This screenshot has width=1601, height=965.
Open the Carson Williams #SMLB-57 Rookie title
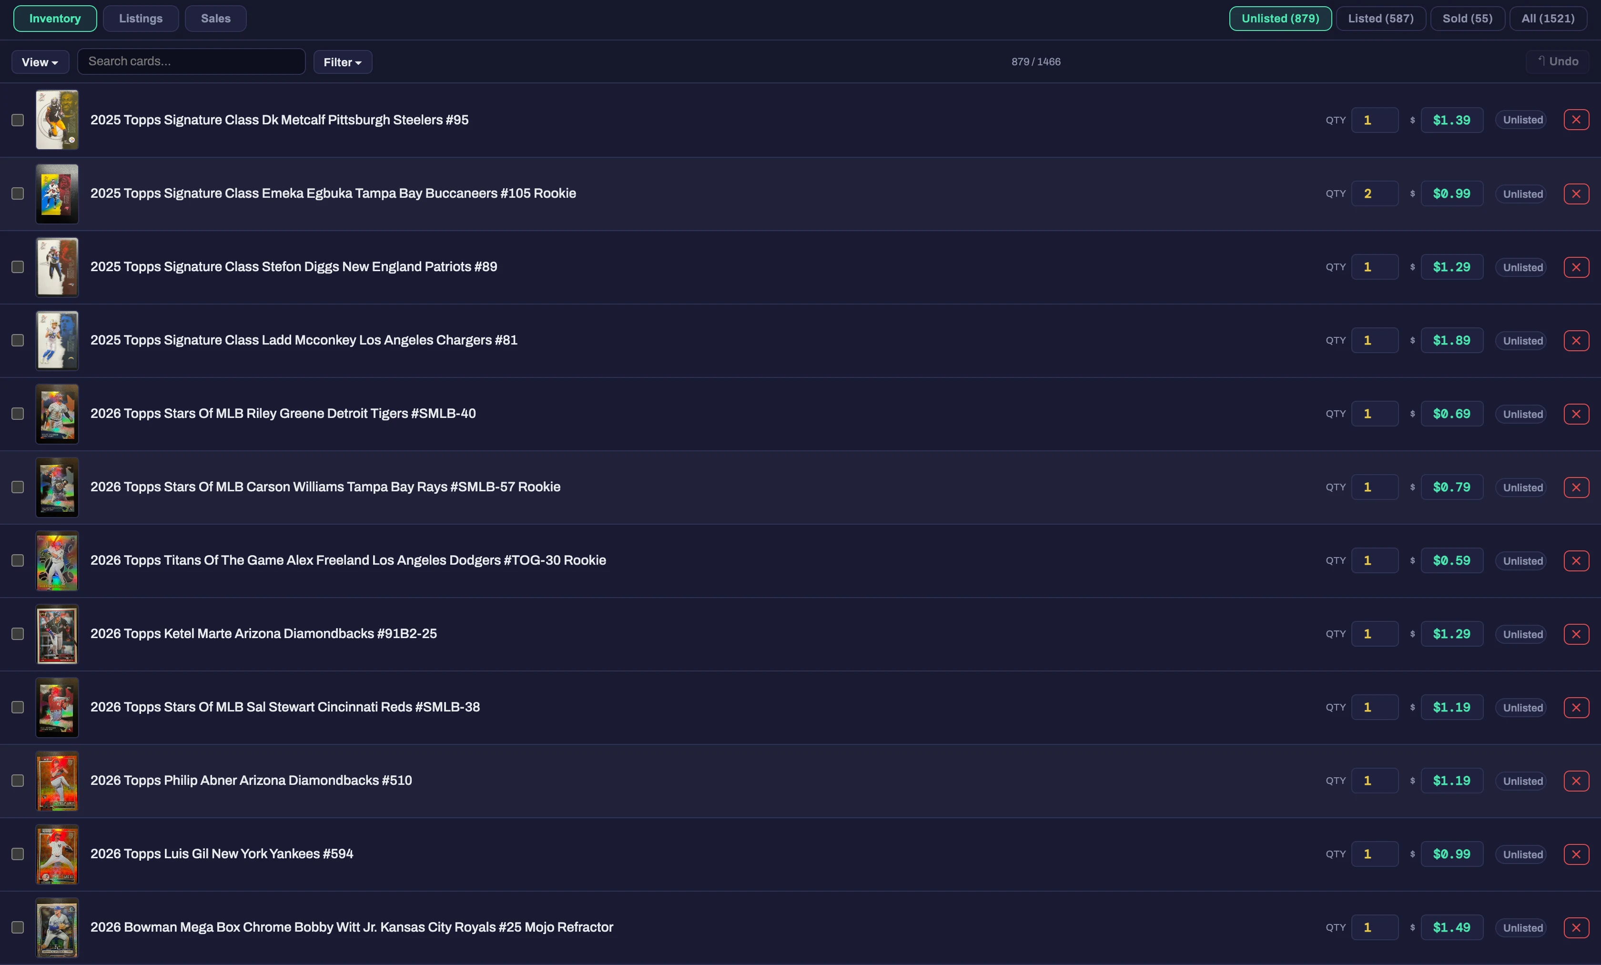325,487
